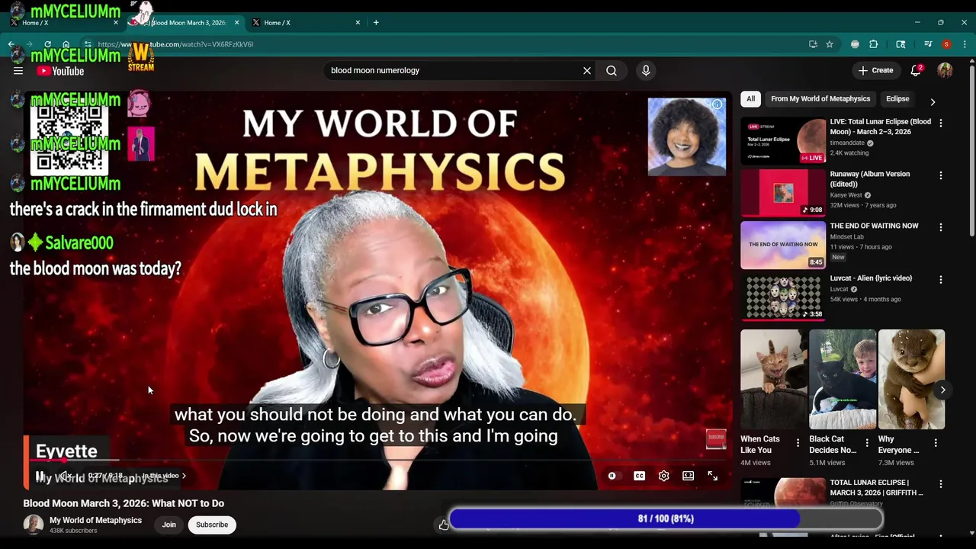Image resolution: width=976 pixels, height=549 pixels.
Task: Open options for the Luvcat - Alien video
Action: click(x=941, y=279)
